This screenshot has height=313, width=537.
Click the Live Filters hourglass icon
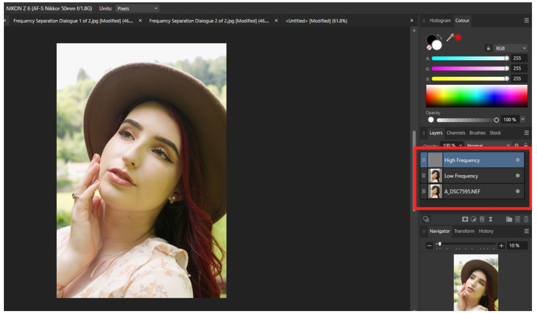(x=491, y=219)
